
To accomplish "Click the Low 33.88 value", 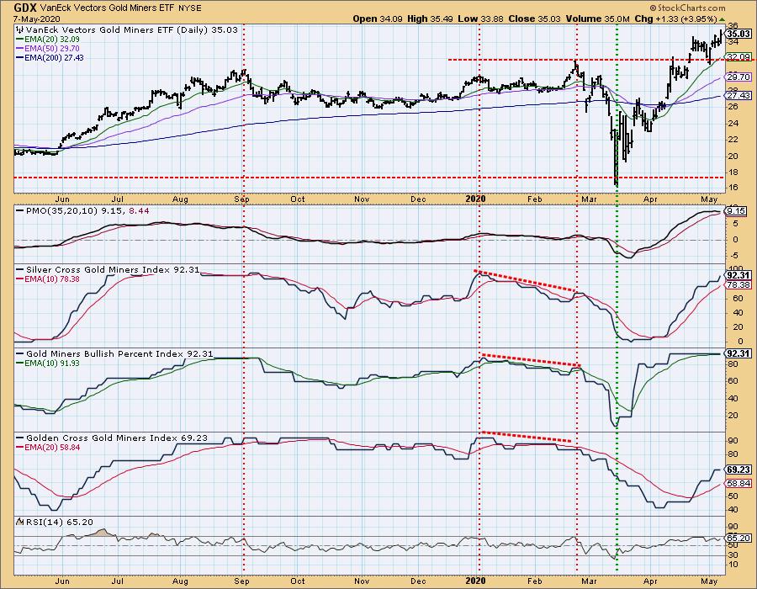I will [480, 19].
